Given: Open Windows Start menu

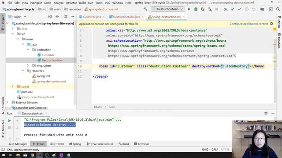Looking at the screenshot, I should point(4,155).
